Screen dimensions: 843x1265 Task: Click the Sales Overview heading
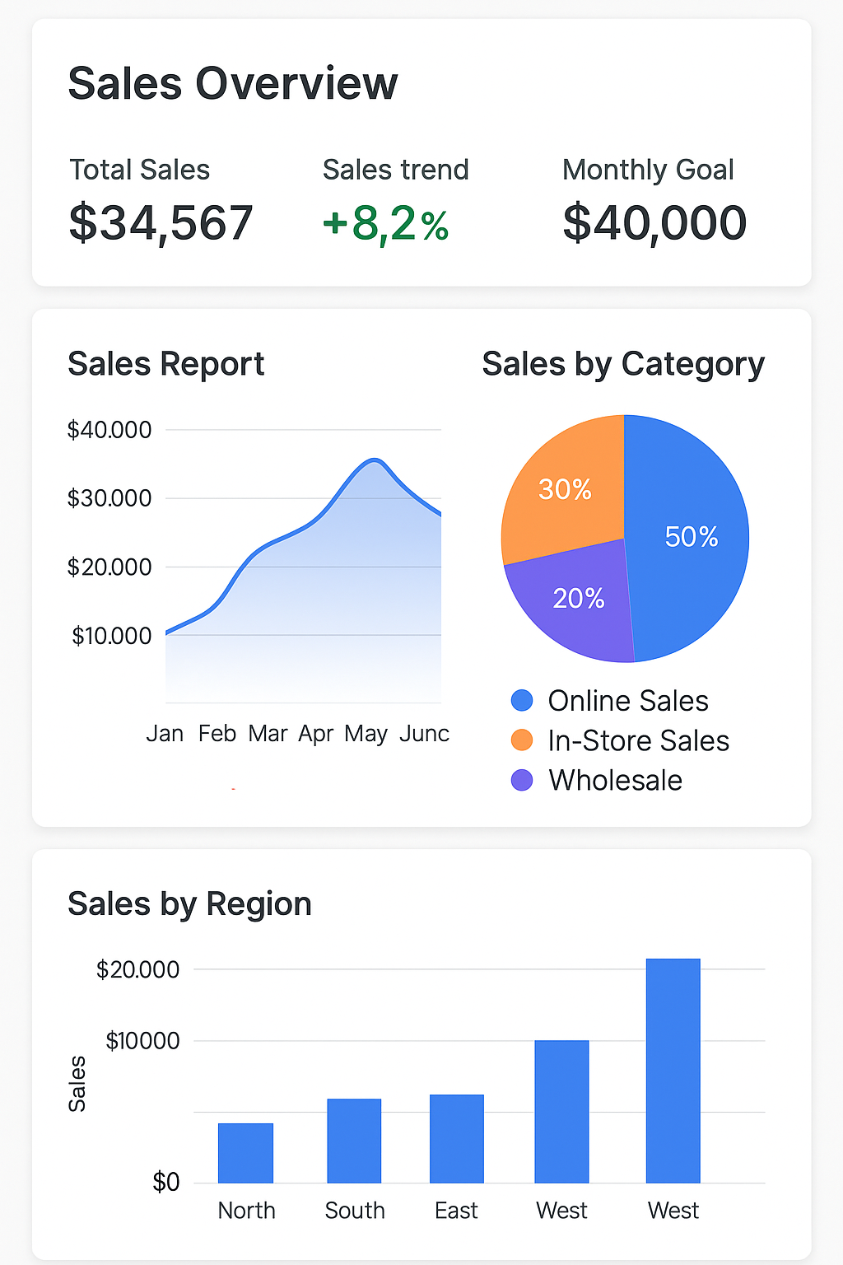(x=233, y=83)
